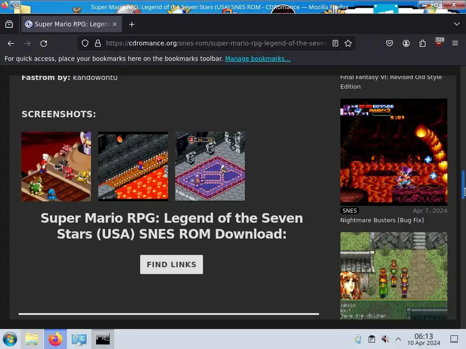466x349 pixels.
Task: Click the forward navigation arrow
Action: point(27,43)
